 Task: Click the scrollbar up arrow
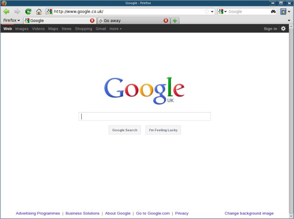(291, 27)
